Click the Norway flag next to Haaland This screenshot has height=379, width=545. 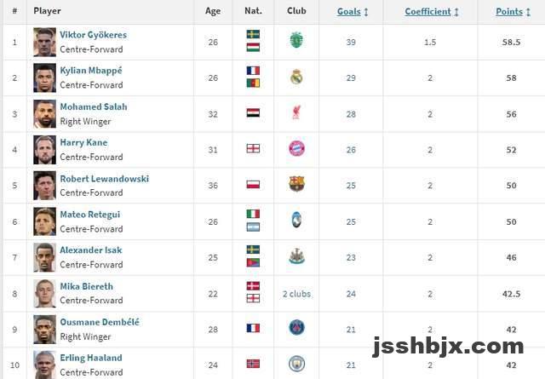click(253, 364)
